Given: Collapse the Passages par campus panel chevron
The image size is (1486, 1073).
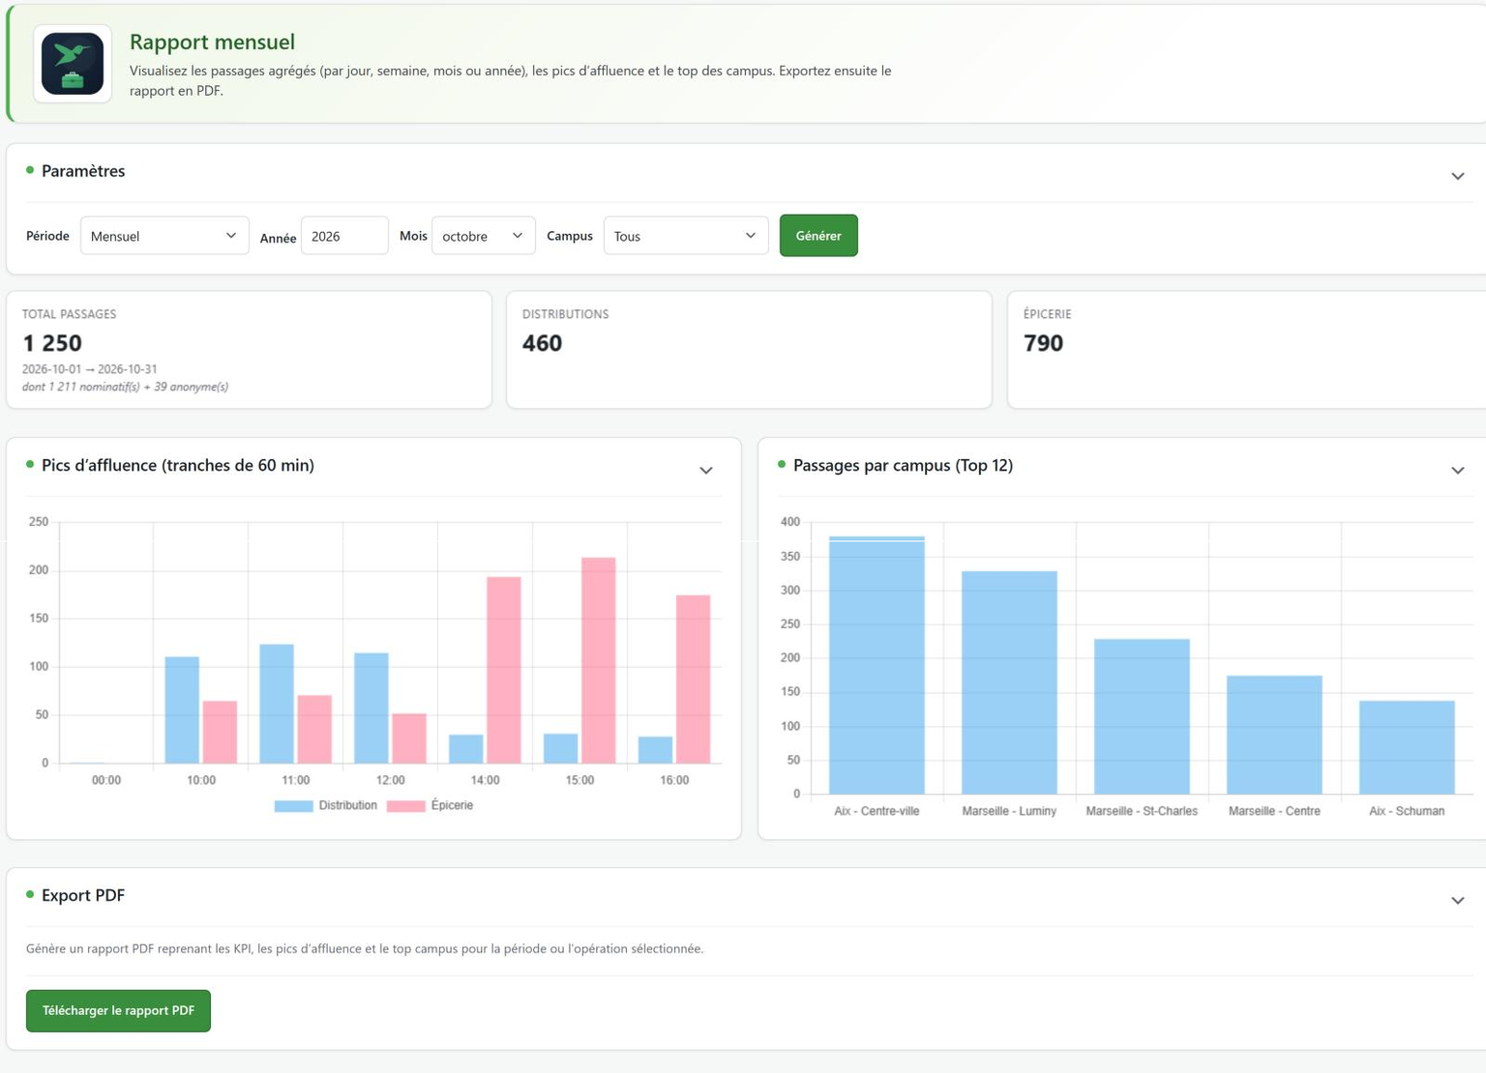Looking at the screenshot, I should point(1457,471).
